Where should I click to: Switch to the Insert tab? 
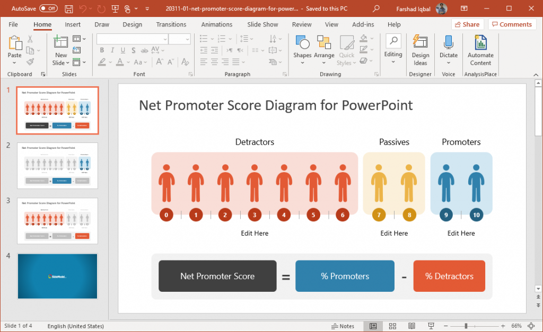(72, 24)
